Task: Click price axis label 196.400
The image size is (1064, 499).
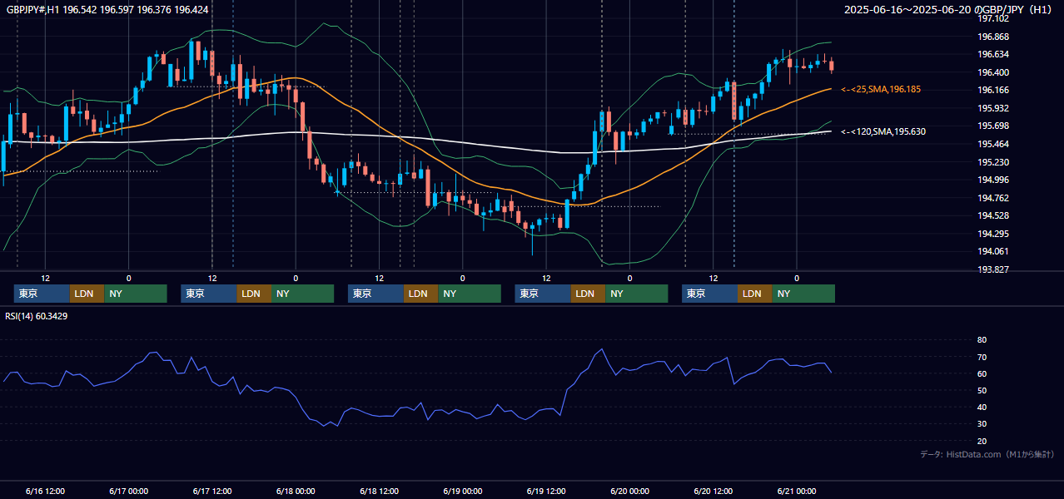Action: (993, 72)
